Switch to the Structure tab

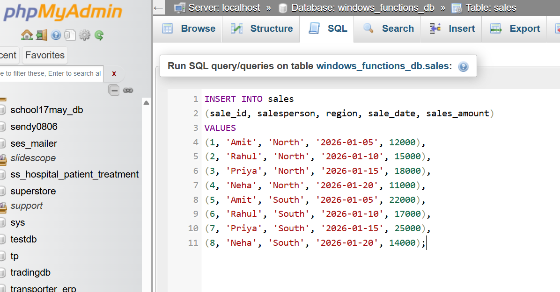pos(262,28)
